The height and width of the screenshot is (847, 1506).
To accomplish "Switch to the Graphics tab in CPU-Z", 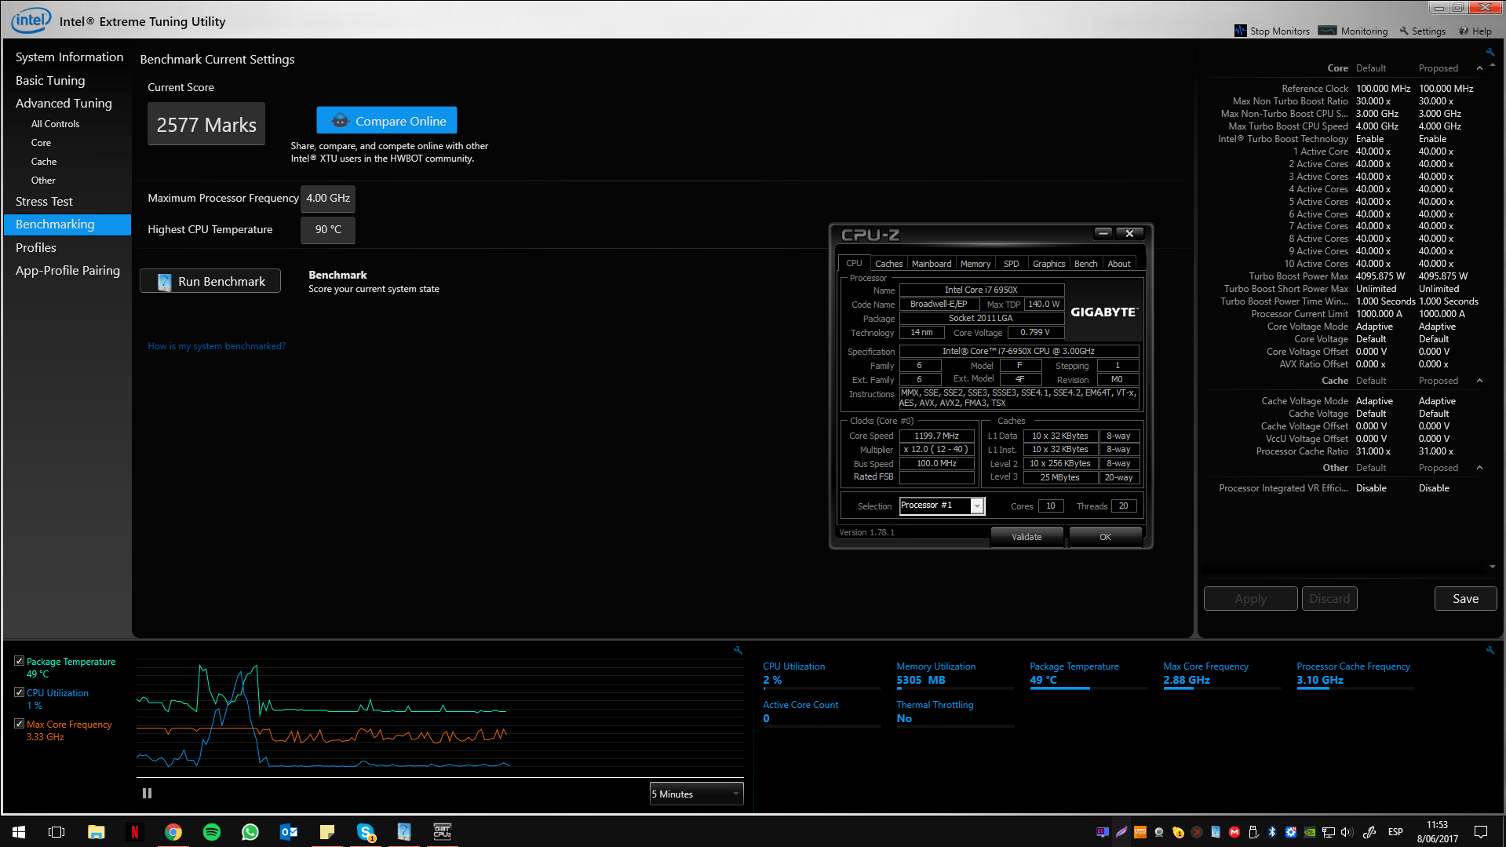I will tap(1048, 264).
